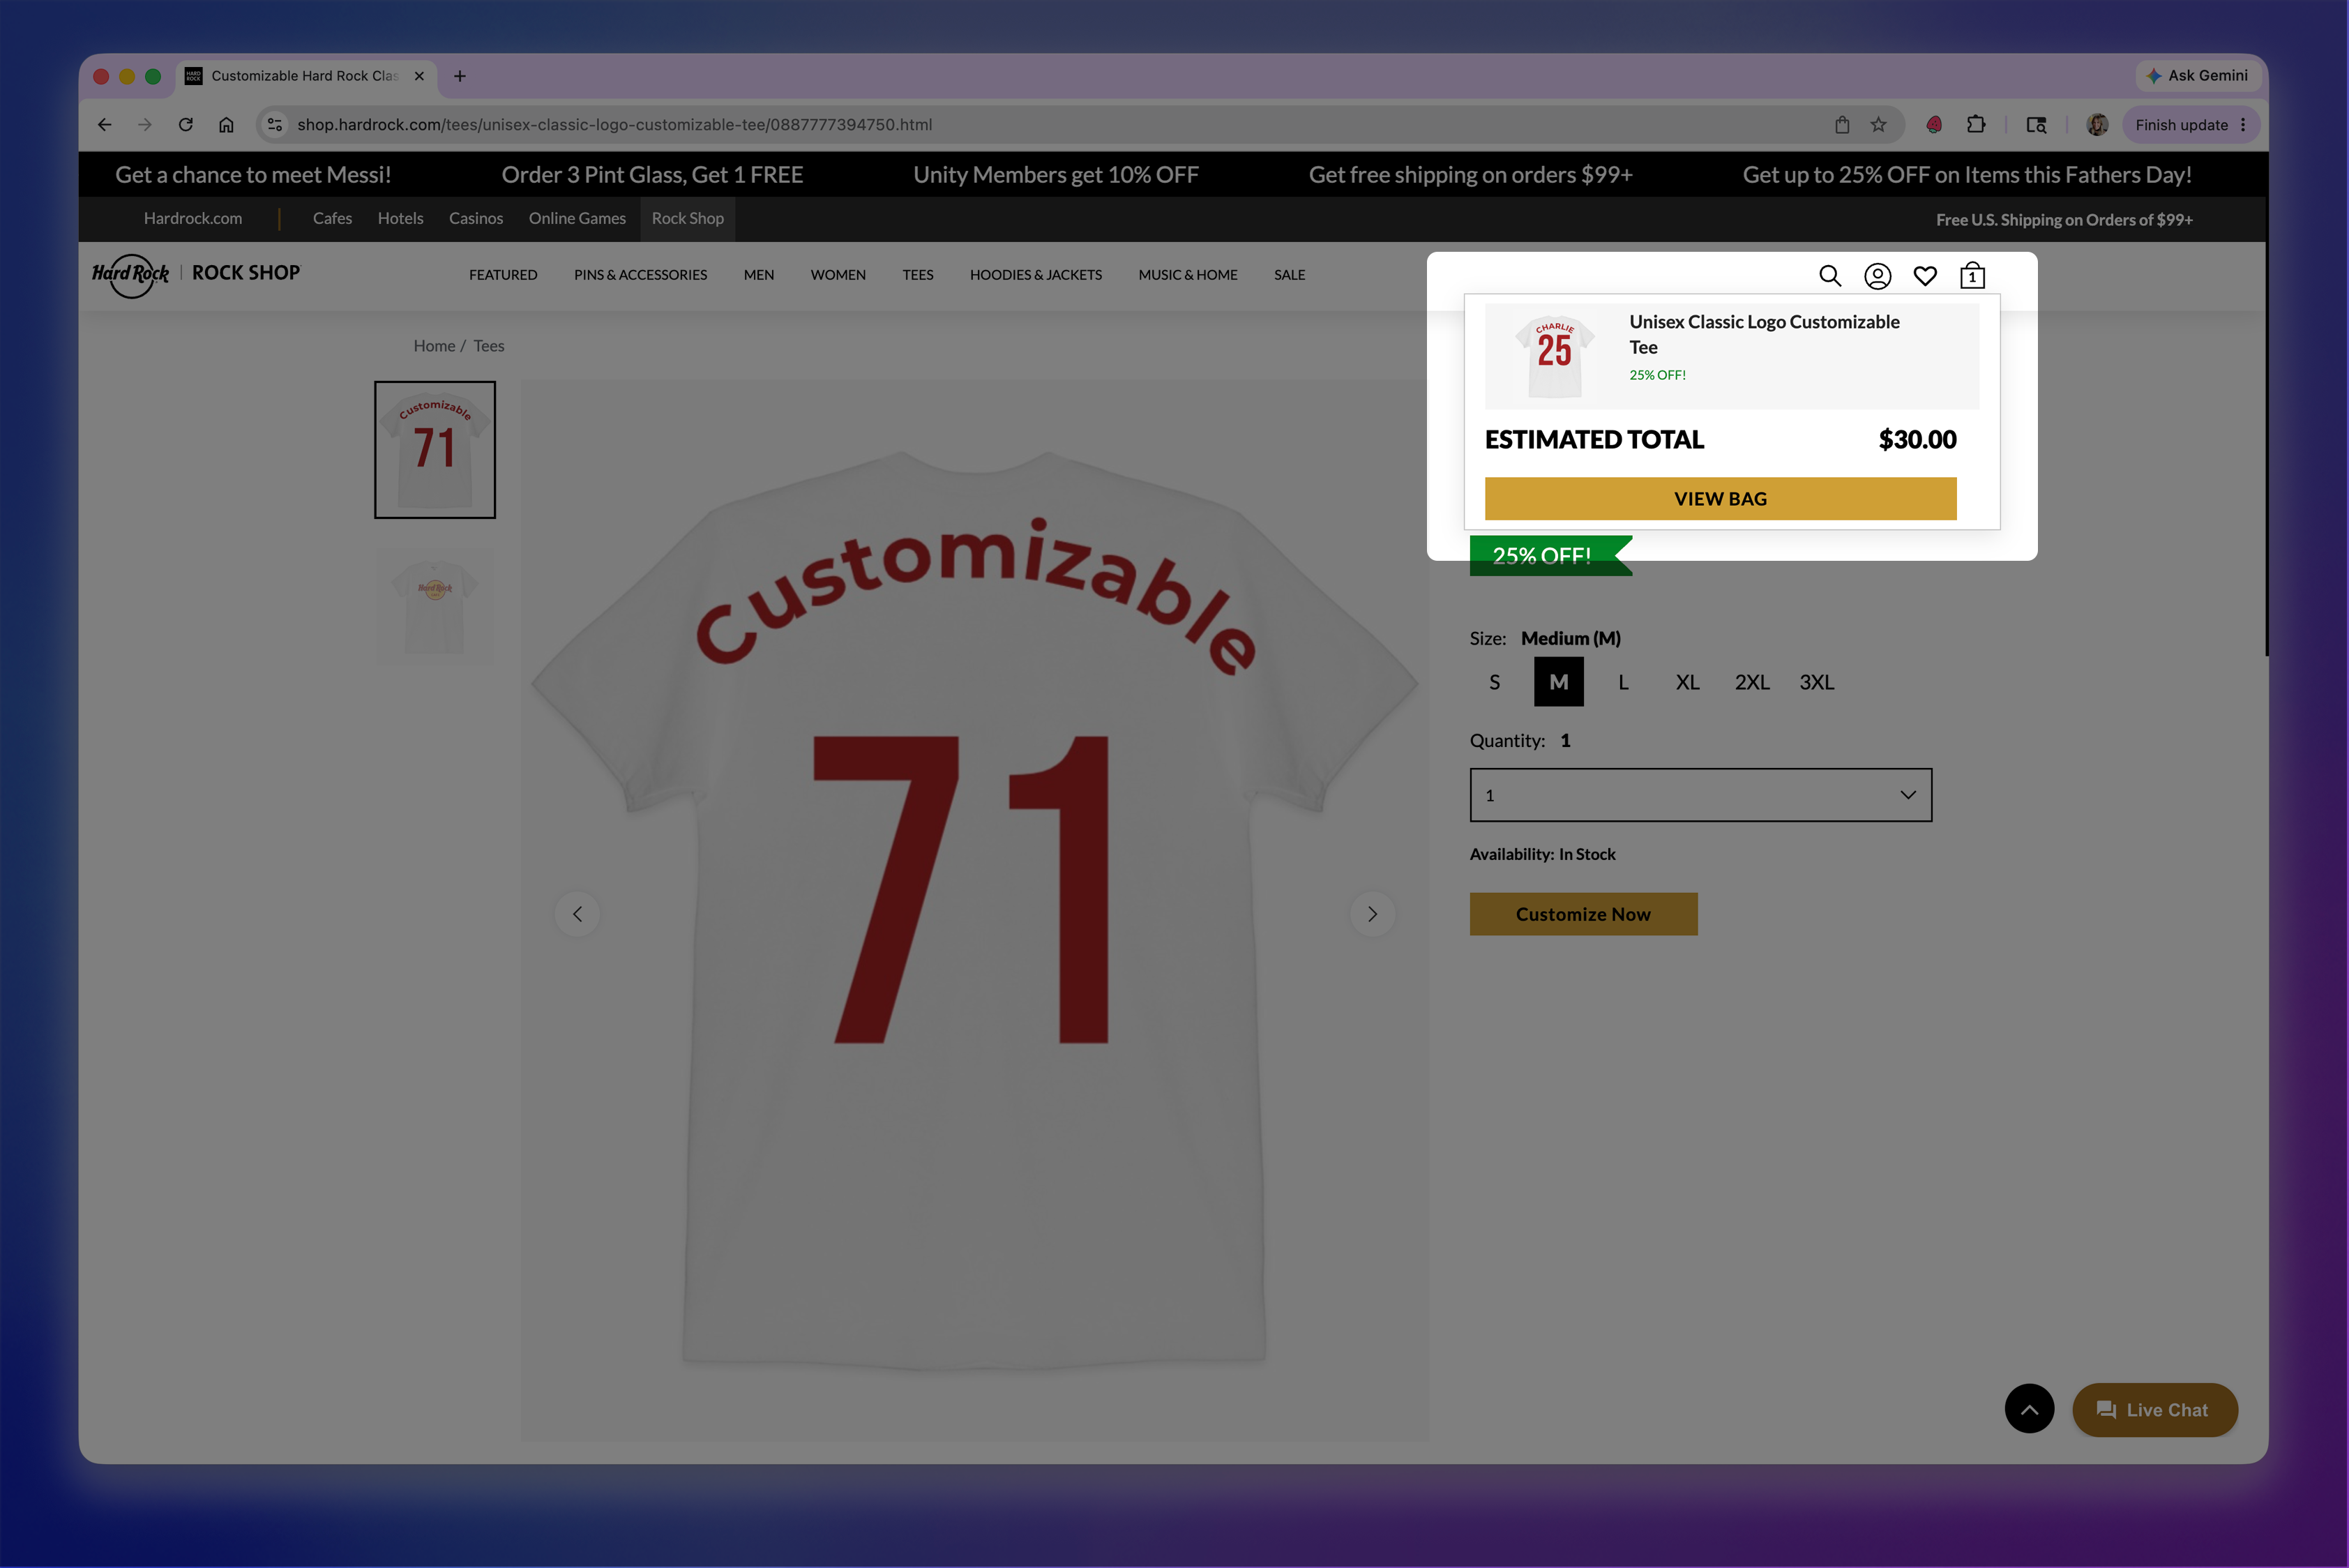The width and height of the screenshot is (2349, 1568).
Task: Reload the page
Action: click(x=186, y=124)
